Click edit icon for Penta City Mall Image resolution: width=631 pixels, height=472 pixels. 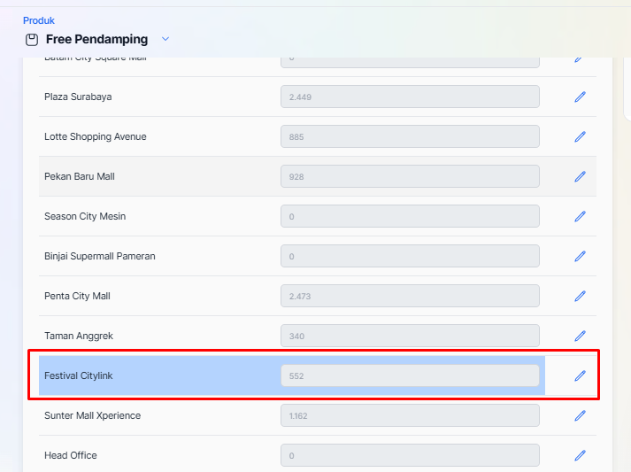click(580, 296)
